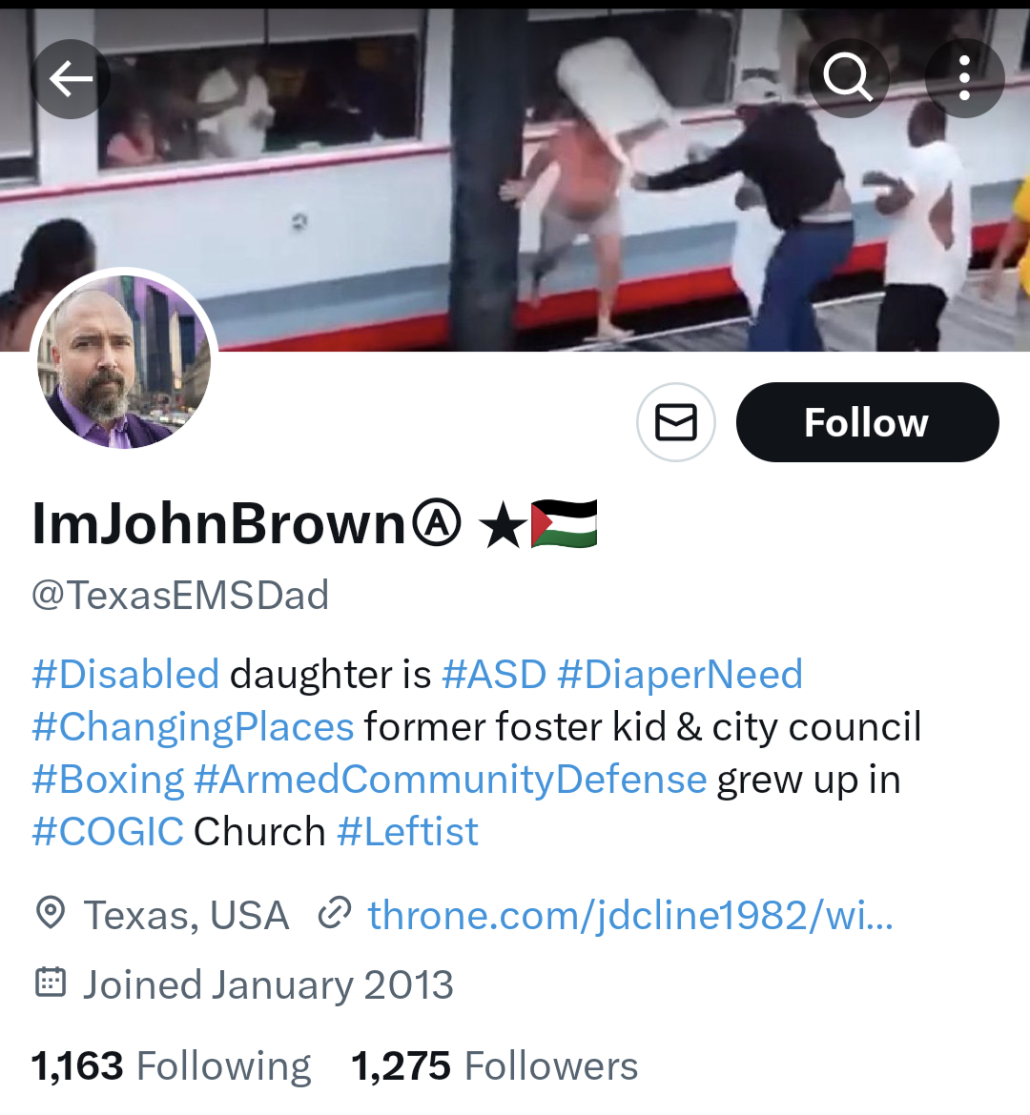Image resolution: width=1030 pixels, height=1115 pixels.
Task: Open the #Disabled hashtag
Action: coord(125,674)
